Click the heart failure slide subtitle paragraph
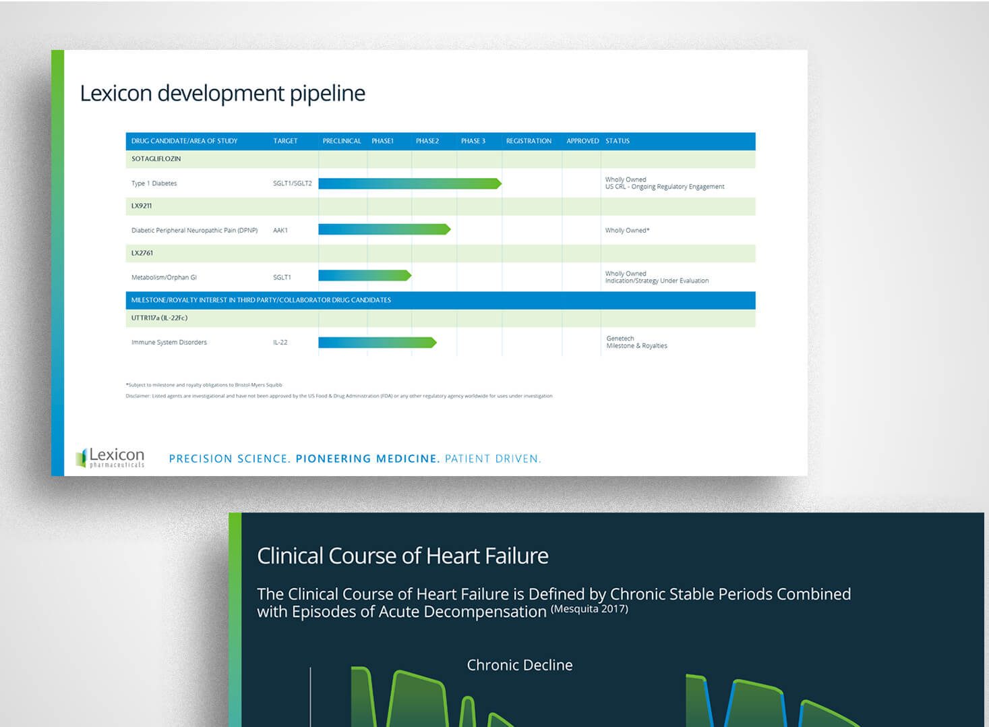 pyautogui.click(x=553, y=602)
